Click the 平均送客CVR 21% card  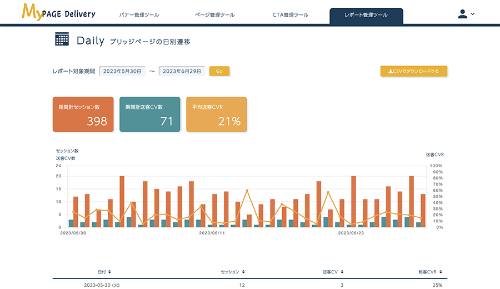(x=216, y=114)
